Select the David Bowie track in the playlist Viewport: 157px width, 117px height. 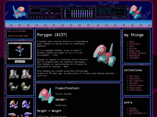pyautogui.click(x=112, y=9)
